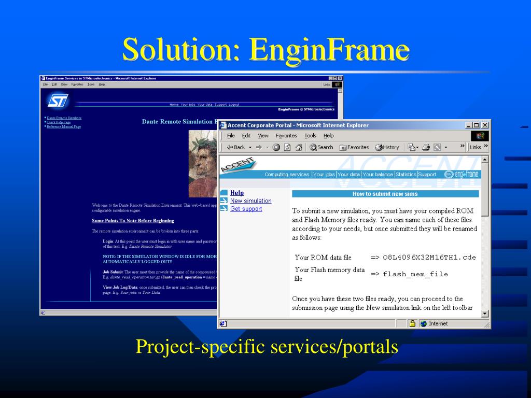The width and height of the screenshot is (531, 398).
Task: Open the Forward history dropdown arrow
Action: point(267,147)
